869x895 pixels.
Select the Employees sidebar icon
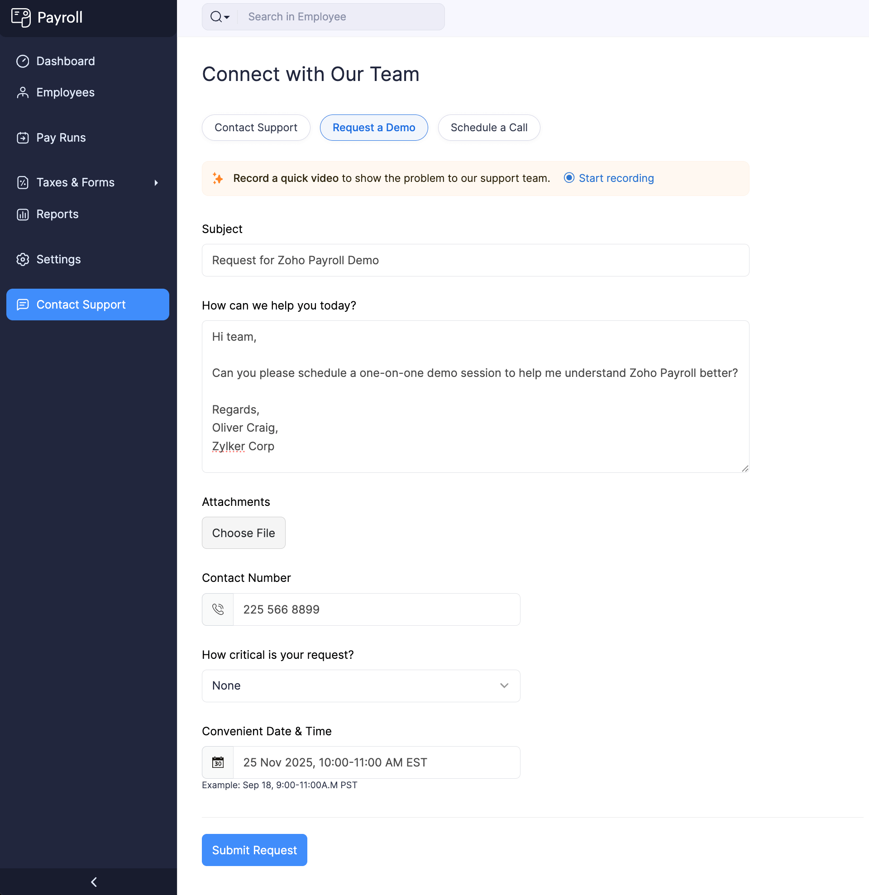pyautogui.click(x=23, y=92)
